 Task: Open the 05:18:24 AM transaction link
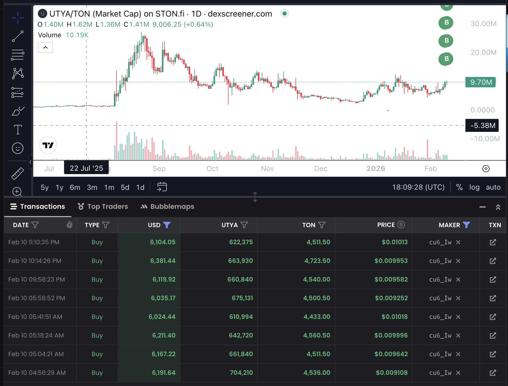(x=493, y=335)
